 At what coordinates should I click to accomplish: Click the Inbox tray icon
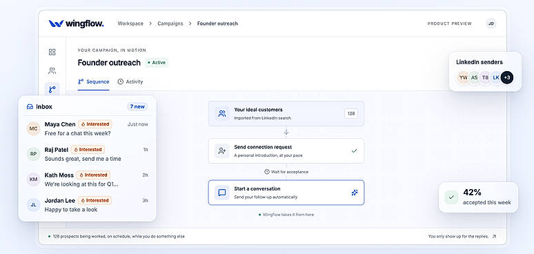click(30, 106)
